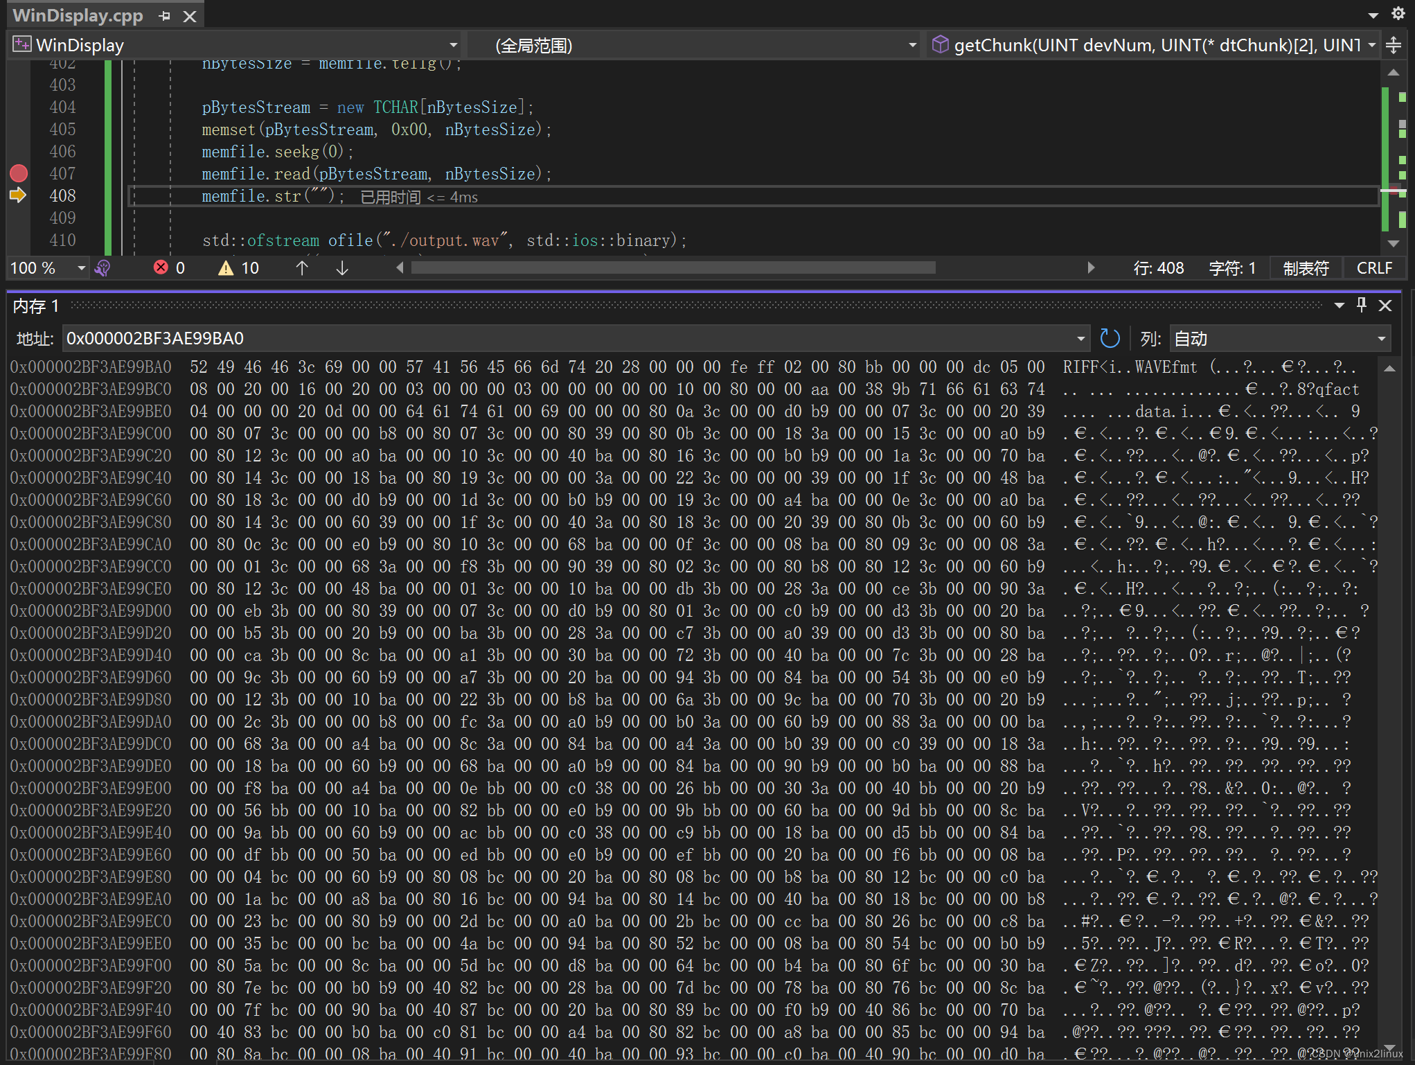Click the code health indicator icon

pos(103,268)
